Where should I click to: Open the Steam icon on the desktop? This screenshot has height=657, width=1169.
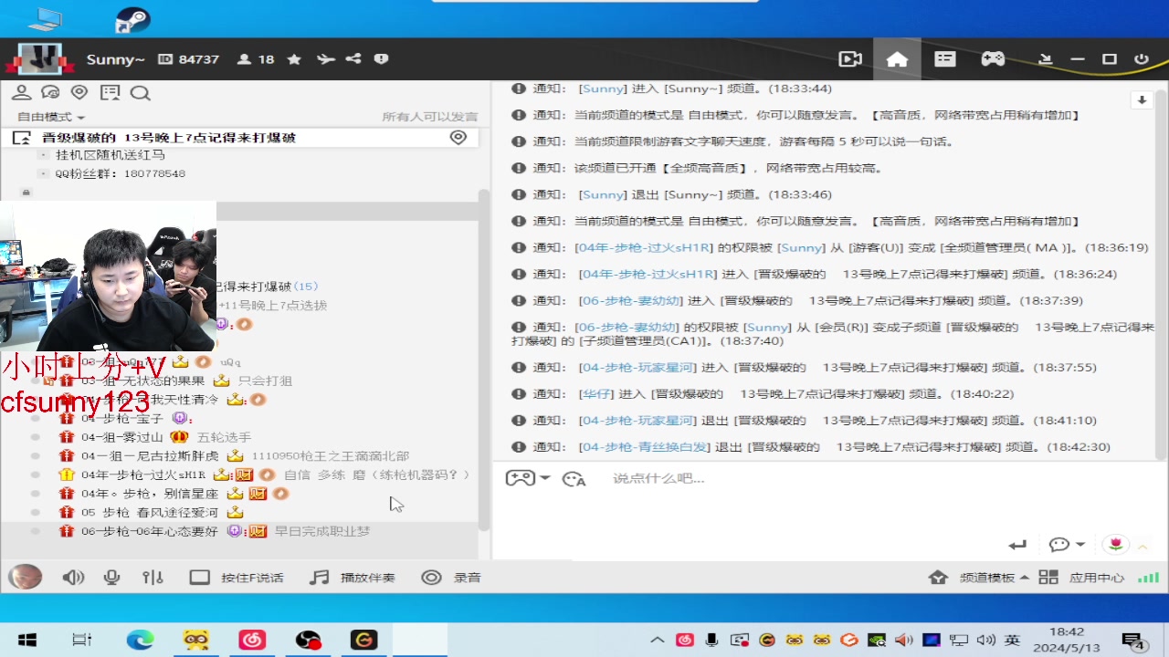coord(133,18)
